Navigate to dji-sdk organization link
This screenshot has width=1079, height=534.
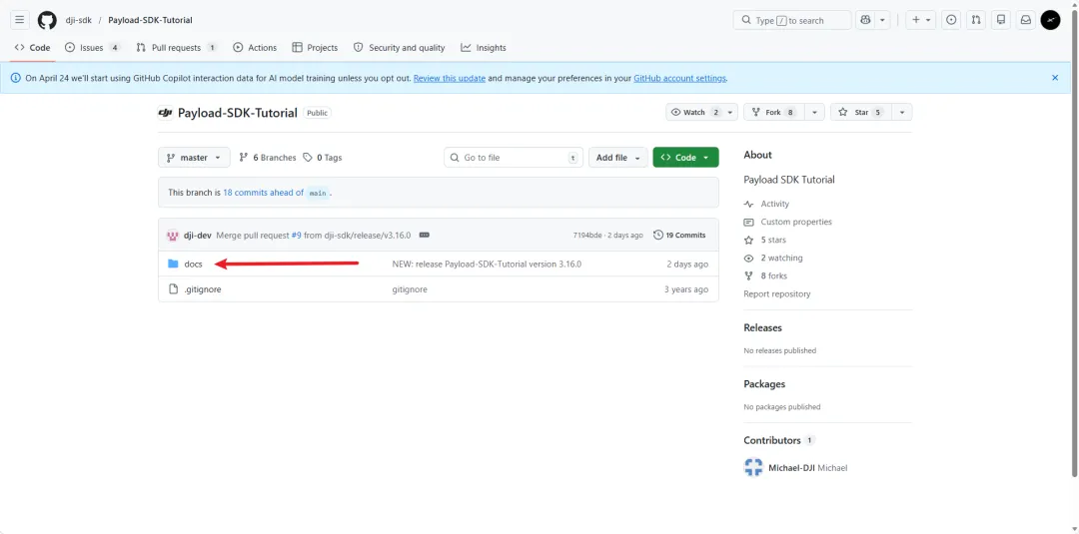(79, 20)
